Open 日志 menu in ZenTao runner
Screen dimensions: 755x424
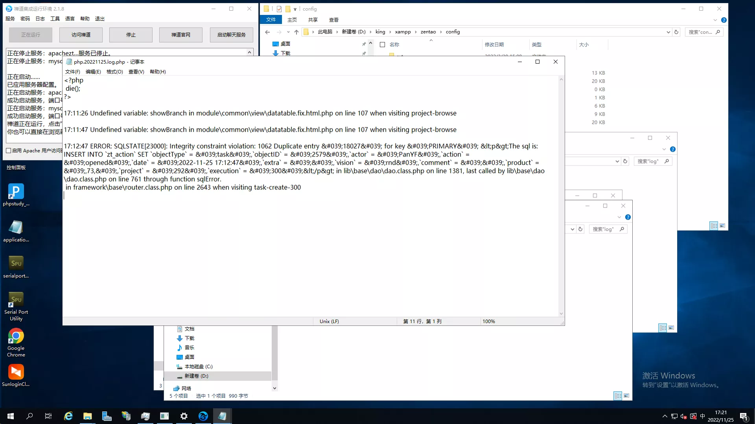40,18
